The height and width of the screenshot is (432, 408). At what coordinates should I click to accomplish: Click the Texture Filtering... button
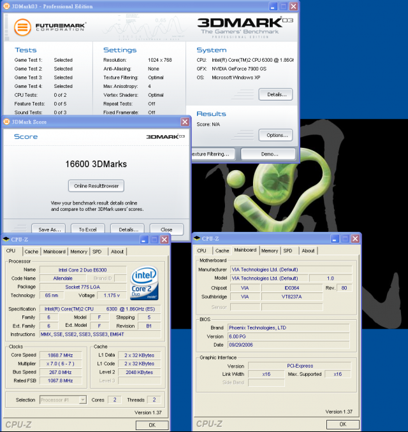pyautogui.click(x=214, y=154)
